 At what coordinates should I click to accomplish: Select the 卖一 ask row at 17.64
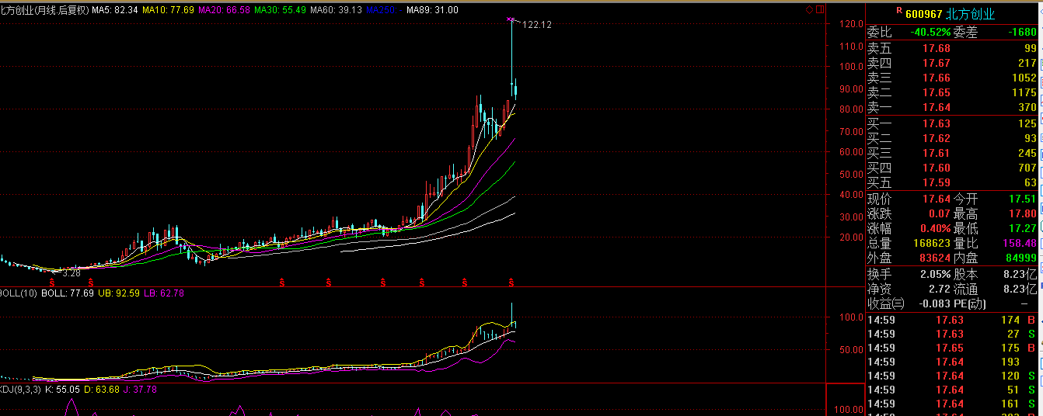pyautogui.click(x=951, y=107)
